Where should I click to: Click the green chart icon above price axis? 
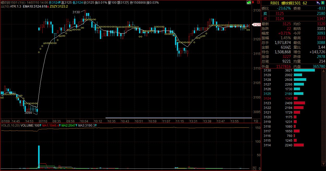click(249, 2)
